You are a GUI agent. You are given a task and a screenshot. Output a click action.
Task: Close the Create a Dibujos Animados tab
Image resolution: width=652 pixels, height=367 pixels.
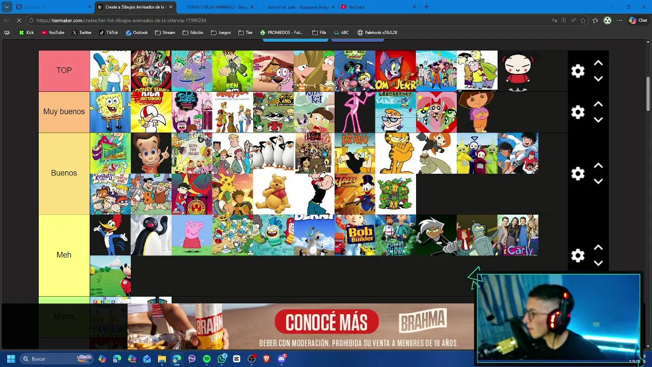(x=171, y=7)
